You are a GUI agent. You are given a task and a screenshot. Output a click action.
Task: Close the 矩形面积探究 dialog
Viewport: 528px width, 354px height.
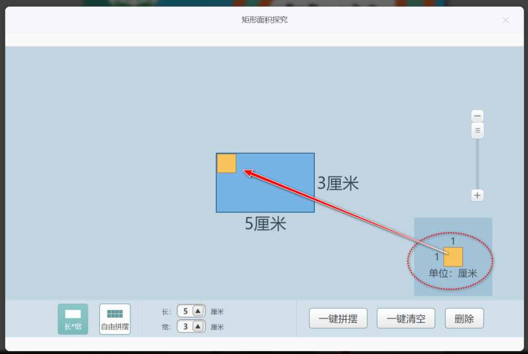(506, 20)
